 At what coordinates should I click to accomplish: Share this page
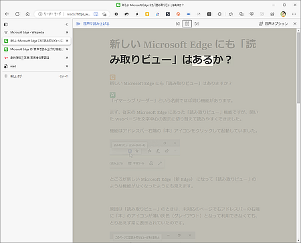coord(272,14)
